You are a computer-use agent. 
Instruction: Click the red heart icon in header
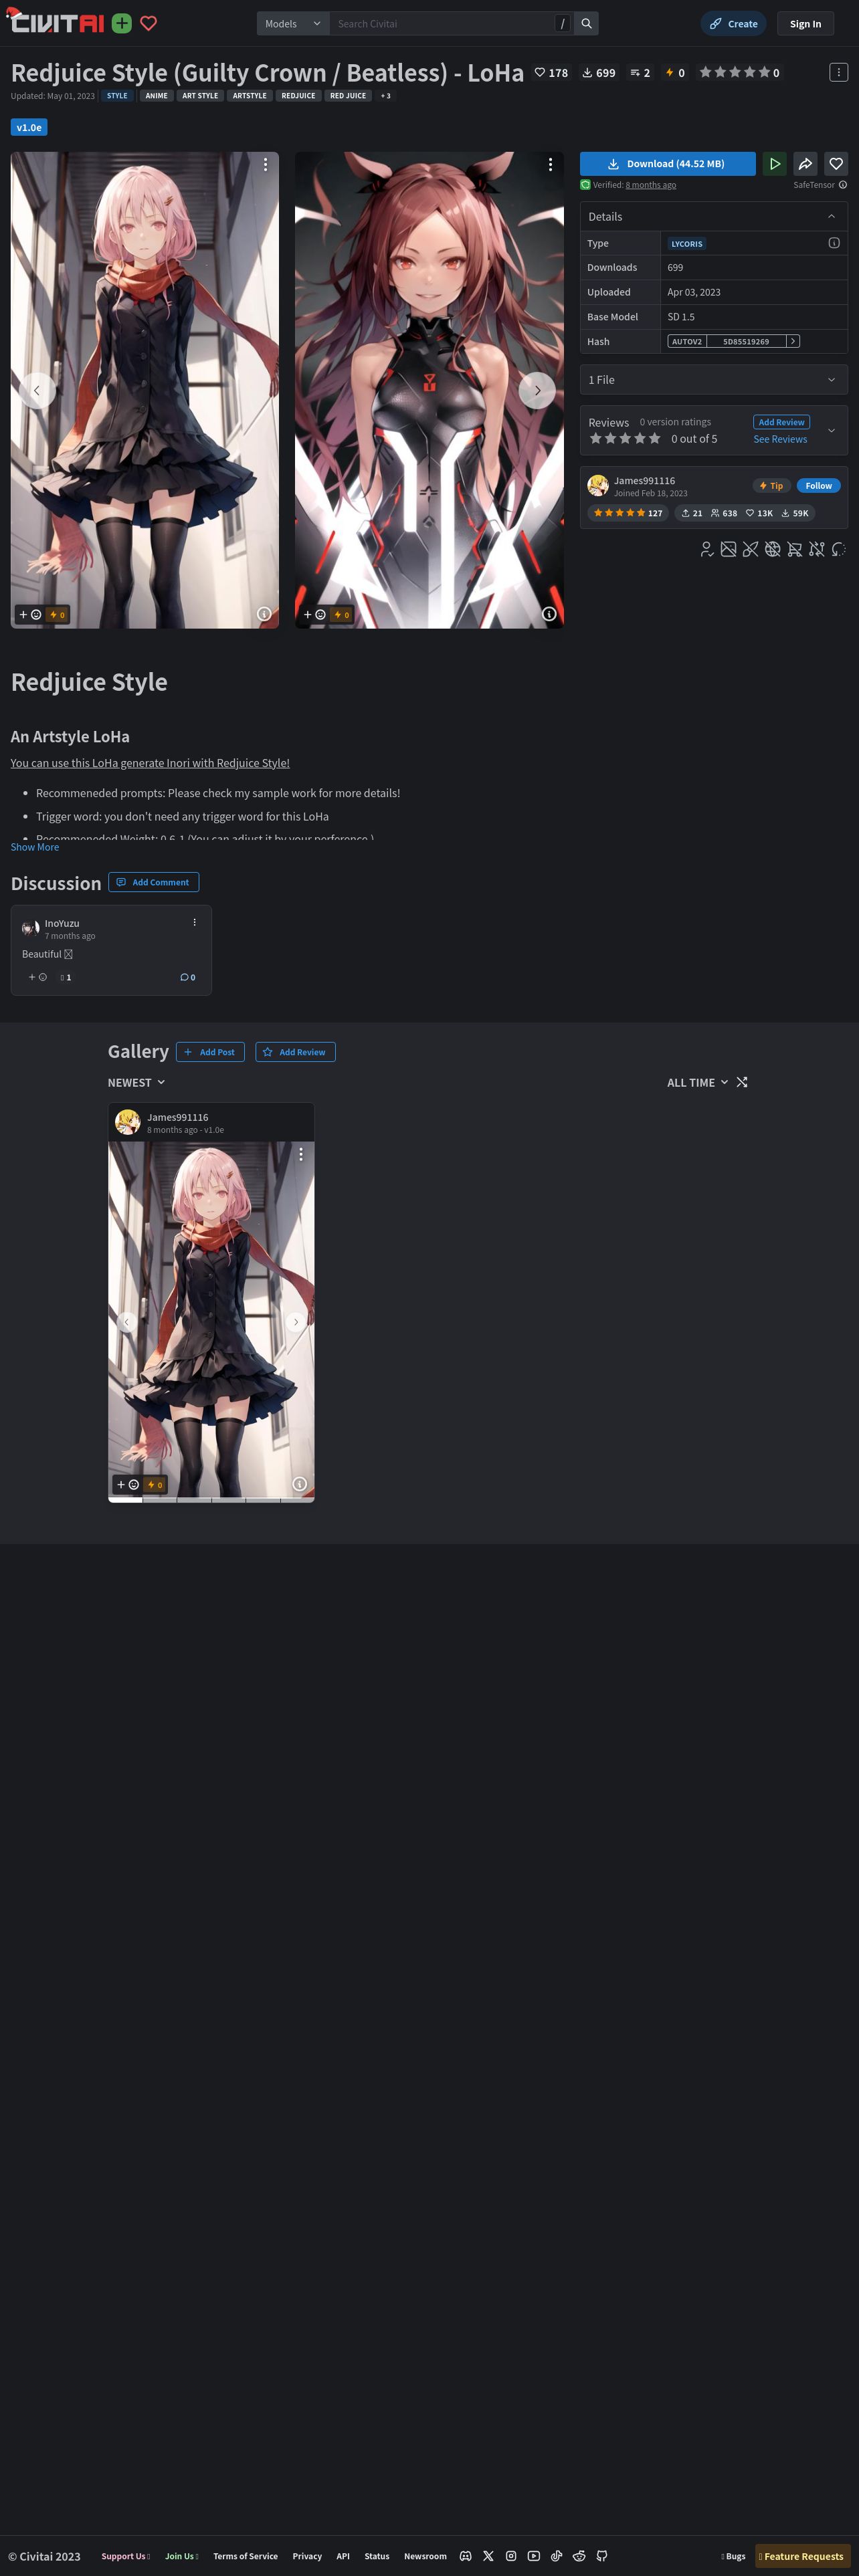coord(148,23)
